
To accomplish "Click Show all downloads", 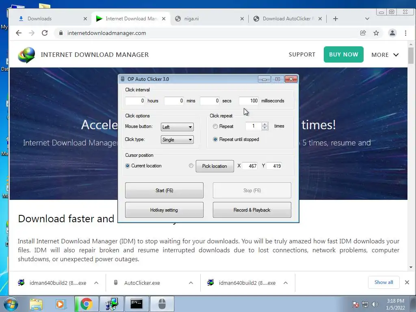I will point(383,282).
